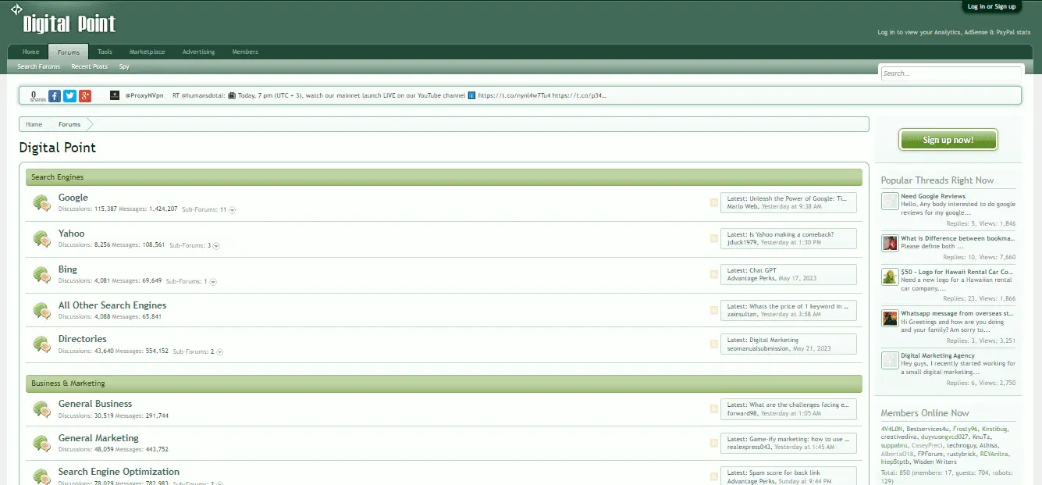Open Search Engine Optimization forum link
The width and height of the screenshot is (1042, 485).
[x=119, y=472]
